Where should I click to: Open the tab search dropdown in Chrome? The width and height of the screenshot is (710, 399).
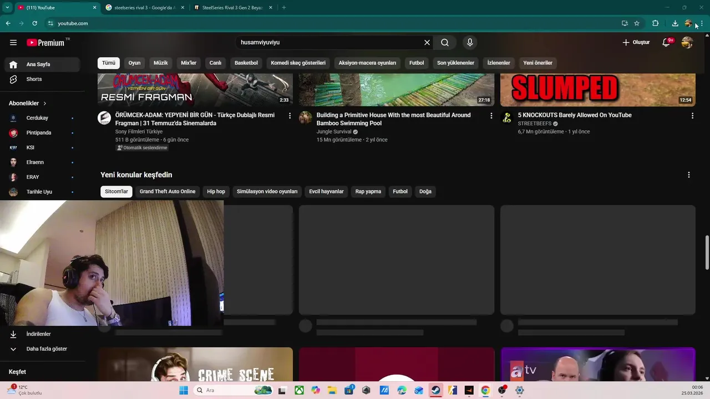click(x=7, y=7)
